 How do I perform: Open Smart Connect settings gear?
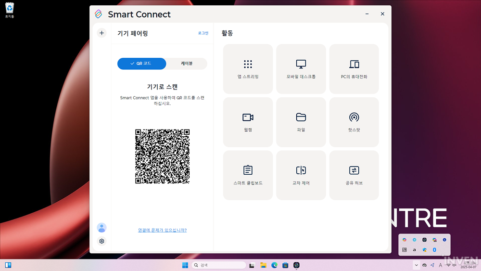point(101,241)
